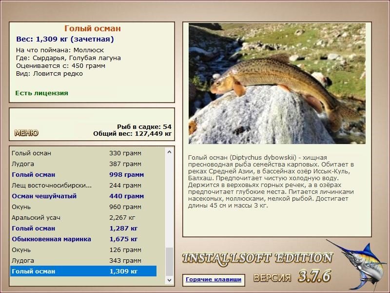The image size is (390, 293).
Task: Click the Общий вес: 127,449 кг value
Action: [x=132, y=134]
